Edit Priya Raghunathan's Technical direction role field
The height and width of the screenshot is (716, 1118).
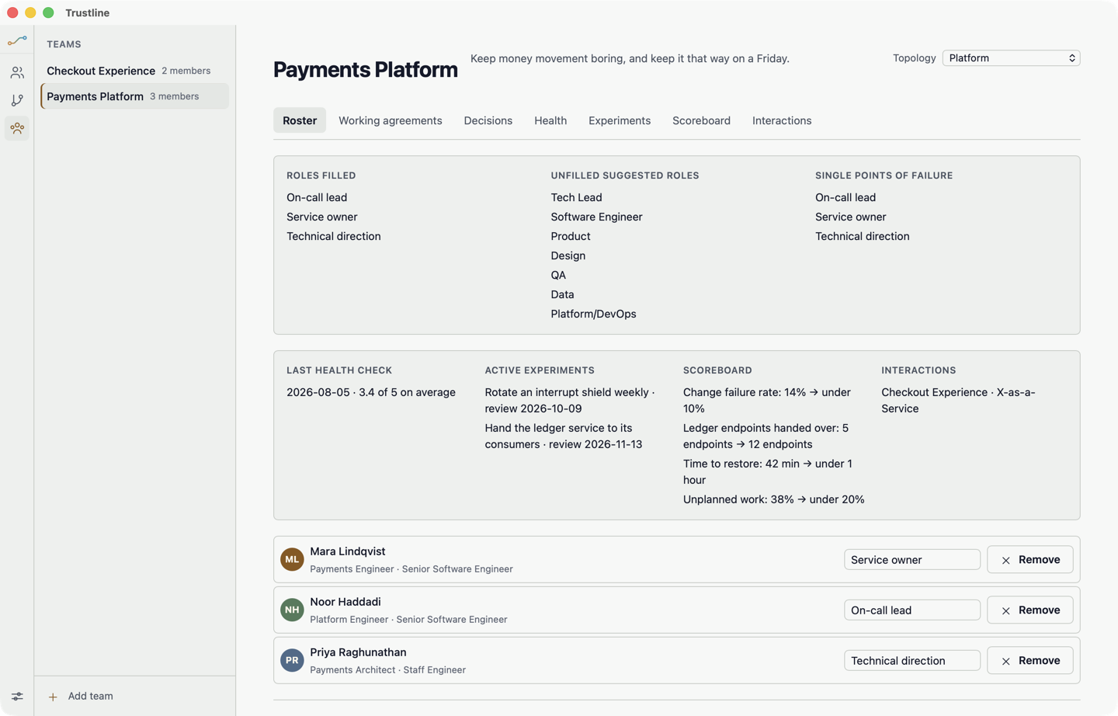point(912,660)
